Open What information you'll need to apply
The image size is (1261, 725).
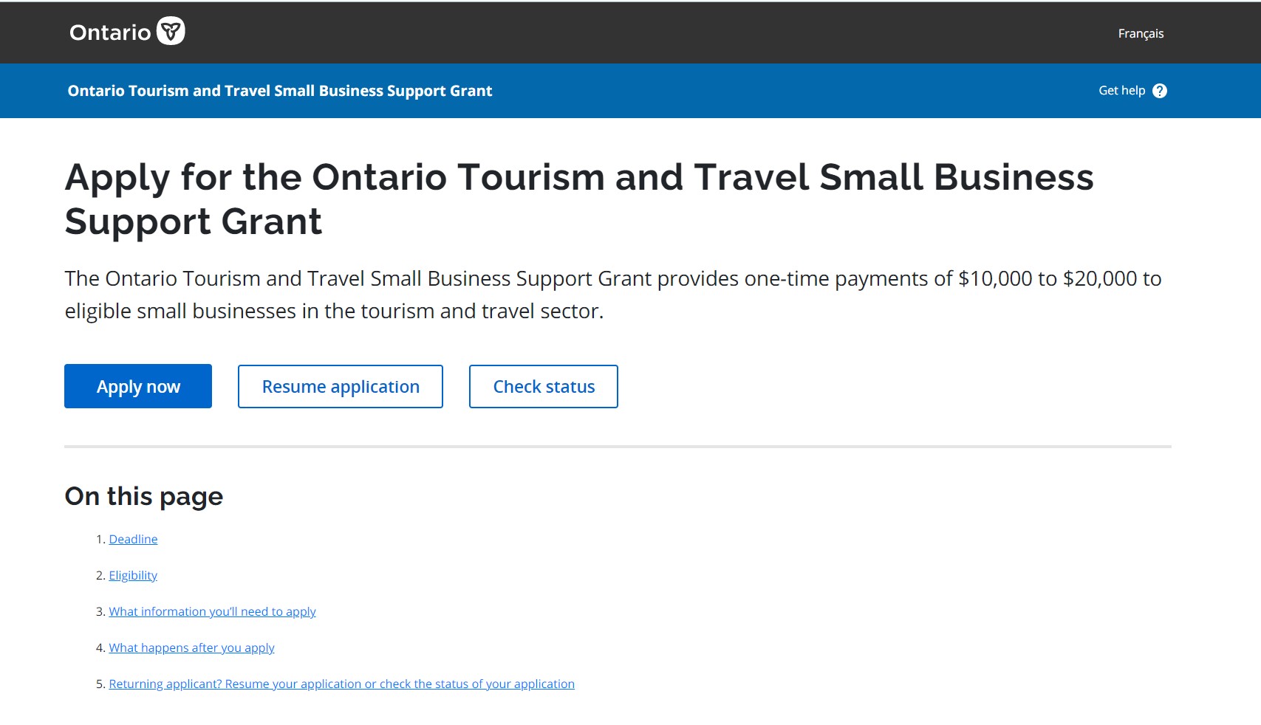212,611
